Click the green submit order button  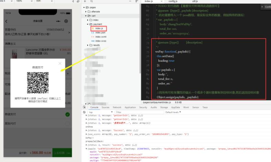pyautogui.click(x=62, y=153)
